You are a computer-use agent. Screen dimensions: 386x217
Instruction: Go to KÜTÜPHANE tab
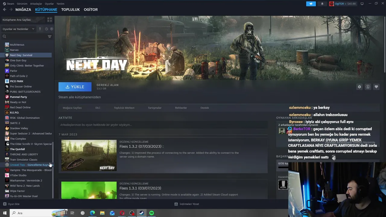click(x=46, y=10)
